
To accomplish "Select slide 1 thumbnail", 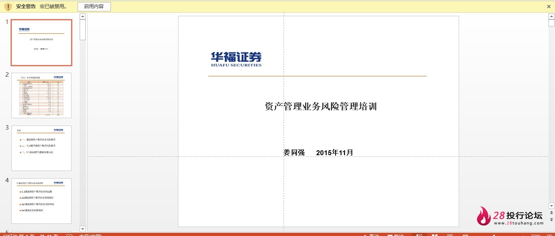I will 41,42.
